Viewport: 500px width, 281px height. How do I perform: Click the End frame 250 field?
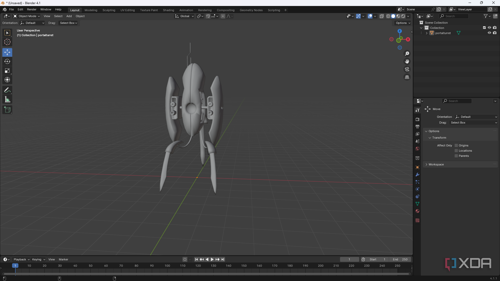click(400, 259)
